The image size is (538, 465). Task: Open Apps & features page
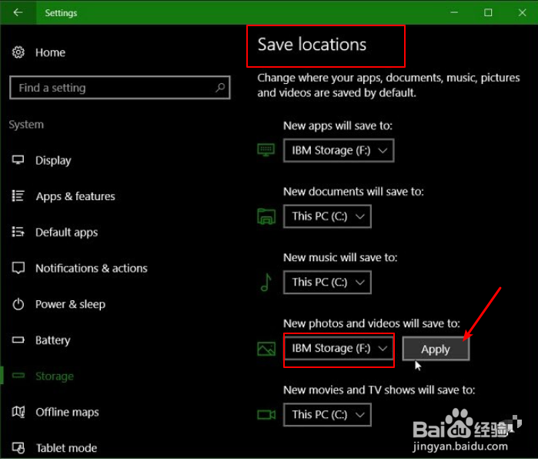(x=75, y=196)
